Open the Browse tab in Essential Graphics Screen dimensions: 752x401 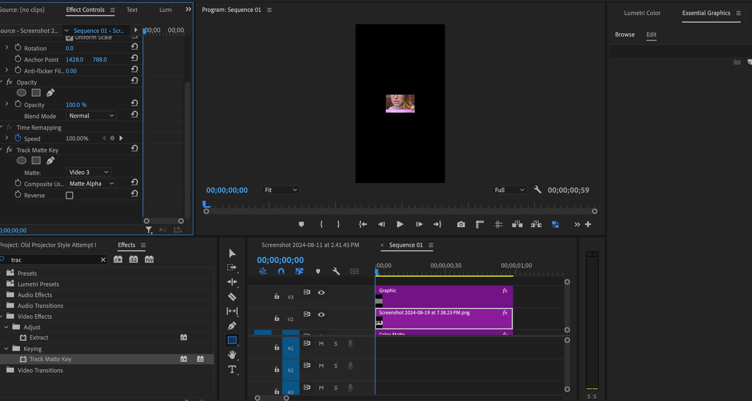(x=625, y=34)
